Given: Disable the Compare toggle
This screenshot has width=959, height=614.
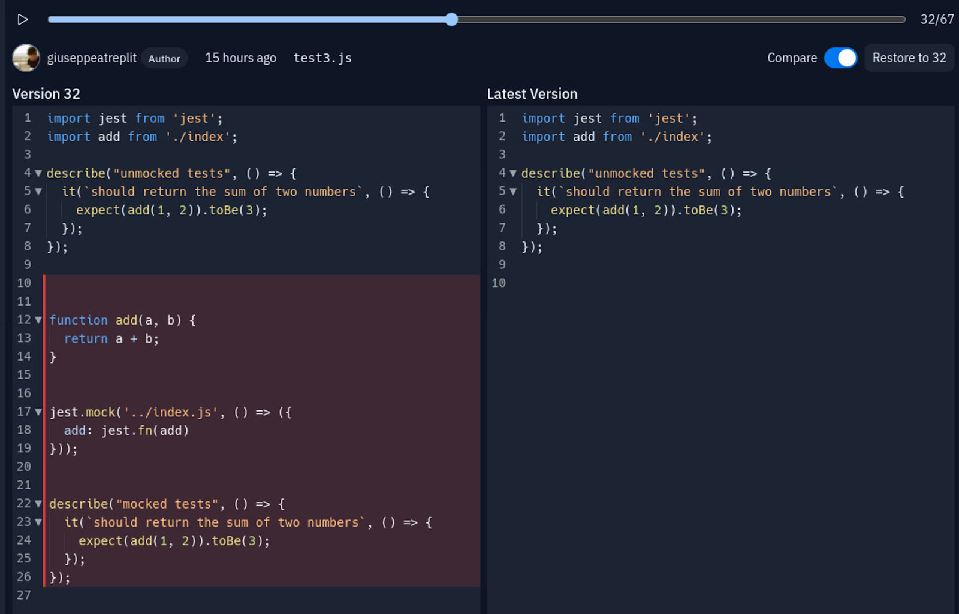Looking at the screenshot, I should (x=841, y=58).
